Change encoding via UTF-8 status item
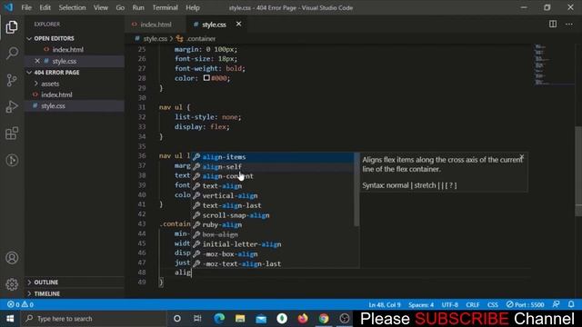 (450, 304)
